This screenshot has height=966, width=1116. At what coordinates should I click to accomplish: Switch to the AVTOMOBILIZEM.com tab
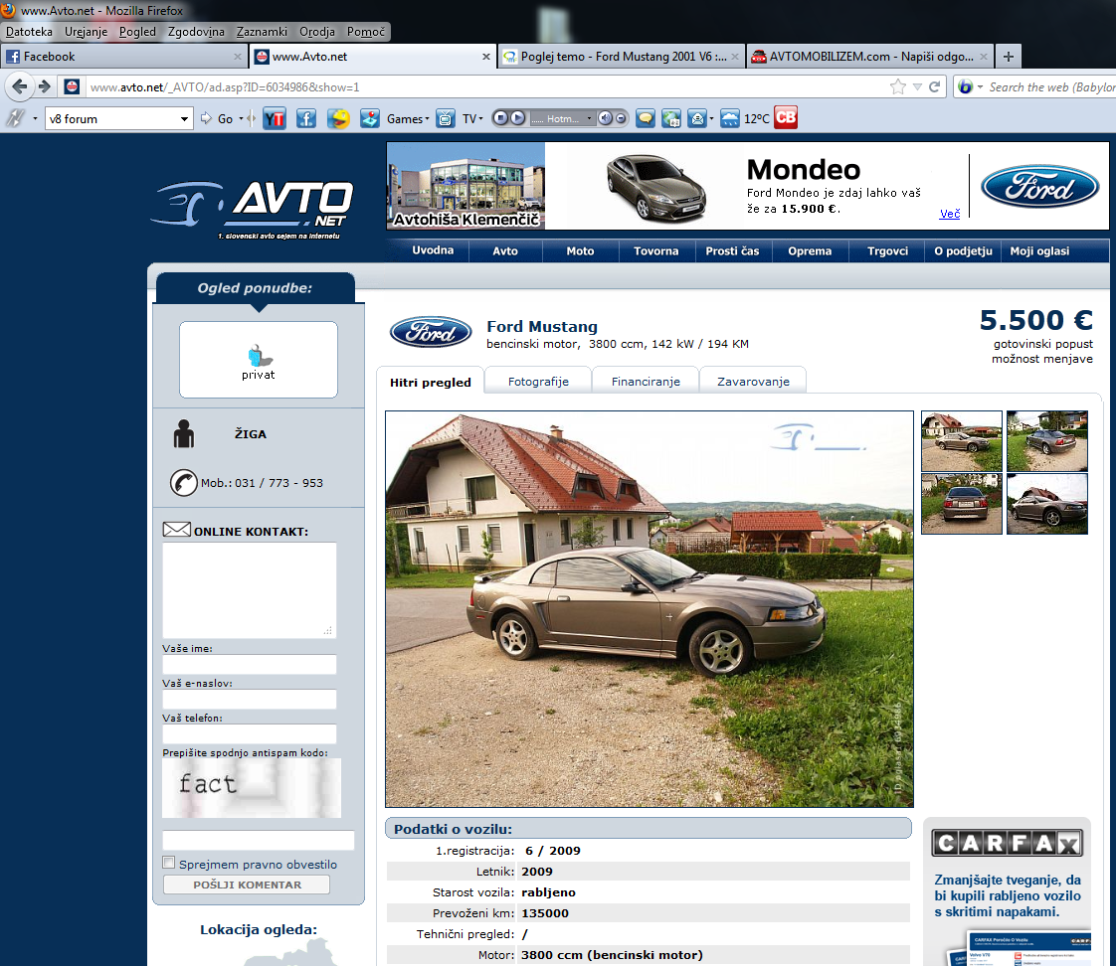coord(869,57)
